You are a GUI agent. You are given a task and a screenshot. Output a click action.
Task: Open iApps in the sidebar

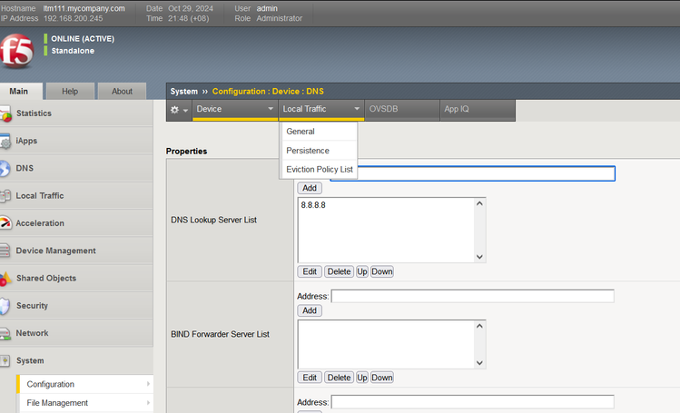click(x=26, y=141)
